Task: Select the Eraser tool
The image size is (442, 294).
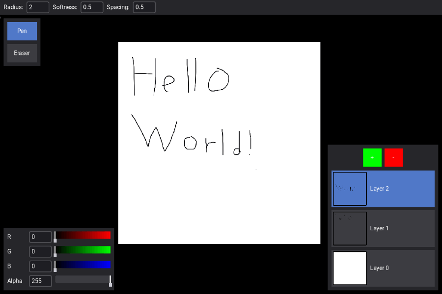Action: click(x=22, y=53)
